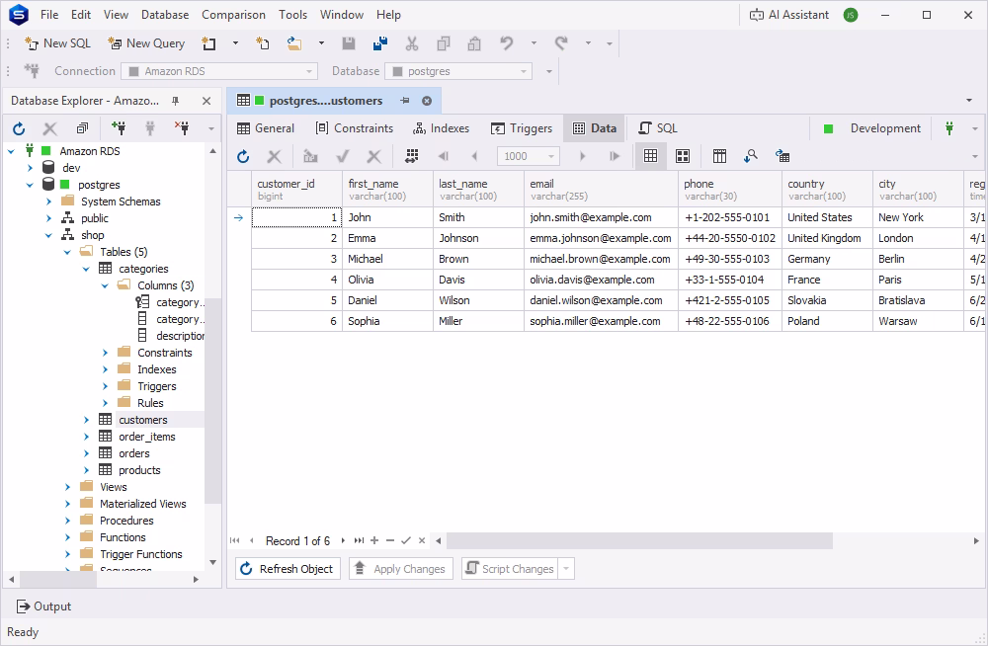Refresh the data grid with the circular arrow
Image resolution: width=988 pixels, height=646 pixels.
click(x=243, y=156)
